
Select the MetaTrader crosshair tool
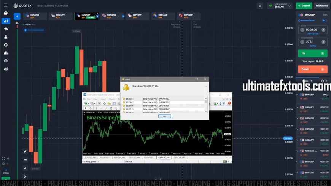[x=91, y=108]
